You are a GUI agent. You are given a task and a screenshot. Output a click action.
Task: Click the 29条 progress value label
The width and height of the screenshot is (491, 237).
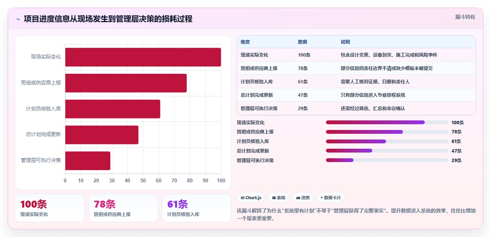click(x=457, y=161)
